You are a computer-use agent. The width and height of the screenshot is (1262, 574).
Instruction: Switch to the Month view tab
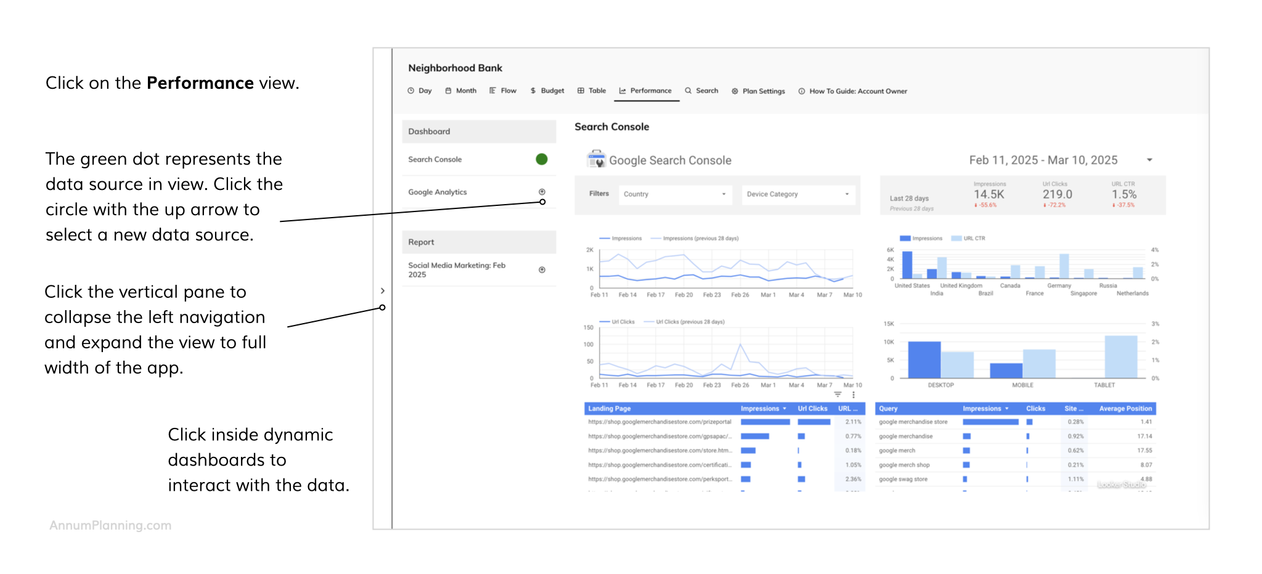(461, 91)
